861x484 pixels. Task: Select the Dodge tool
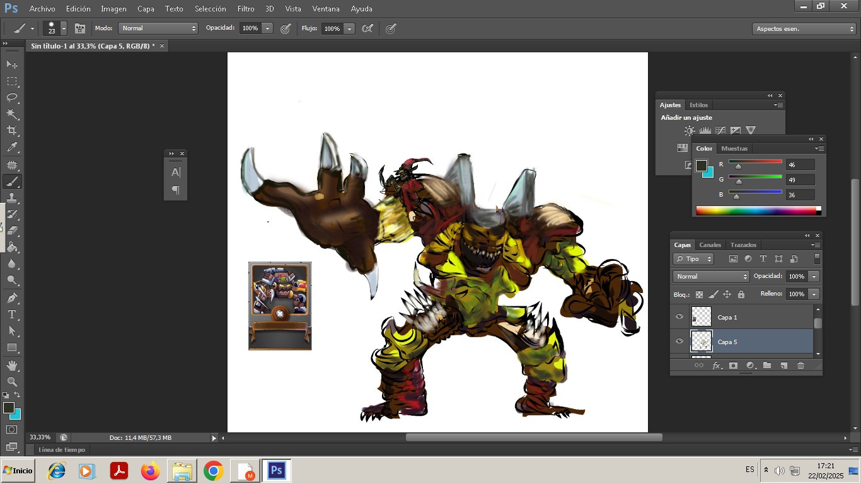point(12,280)
